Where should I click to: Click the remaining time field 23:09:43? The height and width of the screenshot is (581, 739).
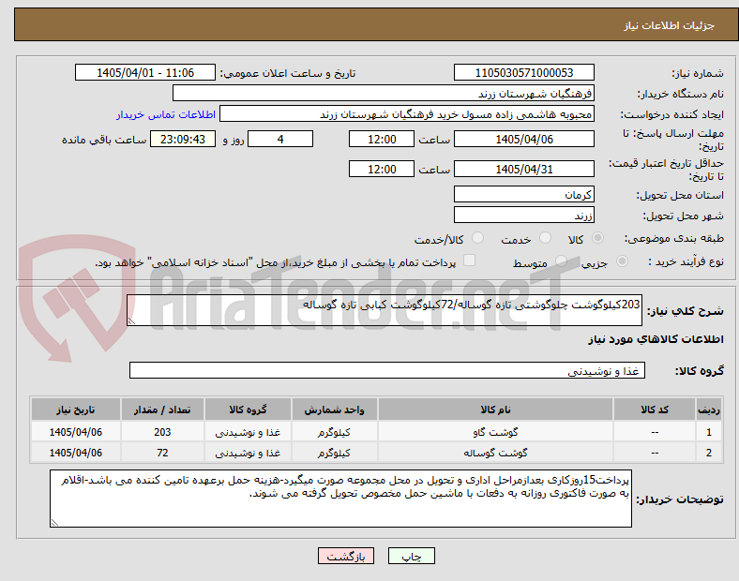click(x=183, y=139)
